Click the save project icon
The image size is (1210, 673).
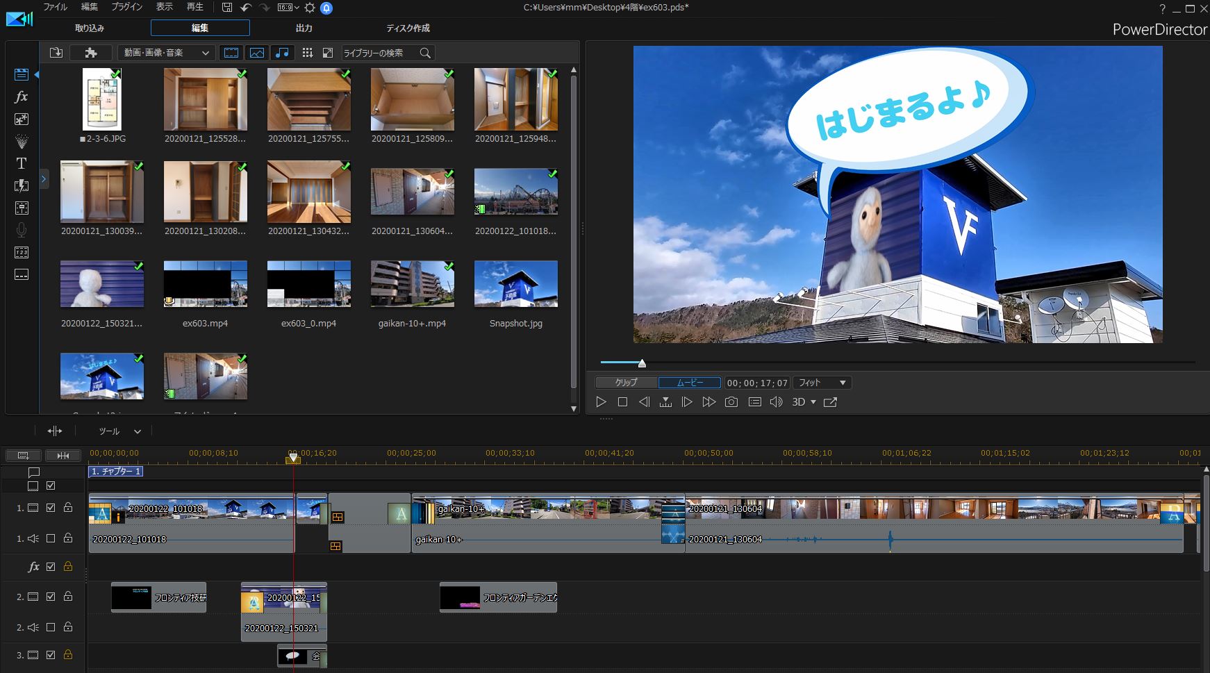point(227,8)
